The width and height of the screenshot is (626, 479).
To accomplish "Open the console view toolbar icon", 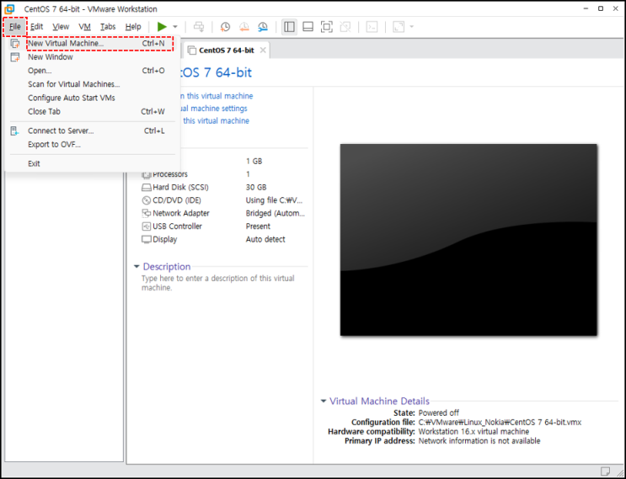I will [372, 27].
